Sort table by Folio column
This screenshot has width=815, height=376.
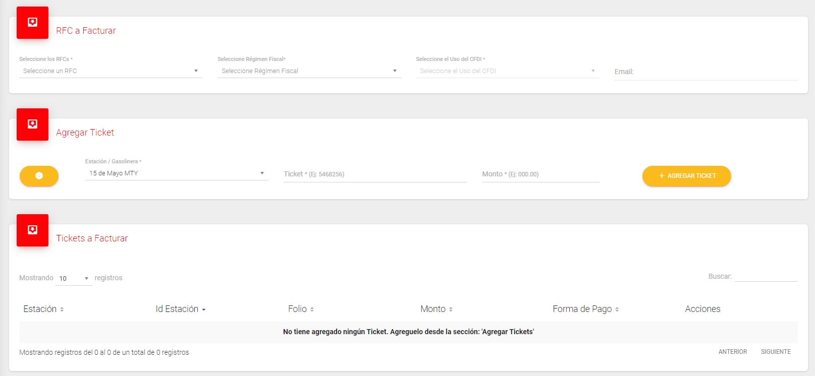(x=301, y=309)
